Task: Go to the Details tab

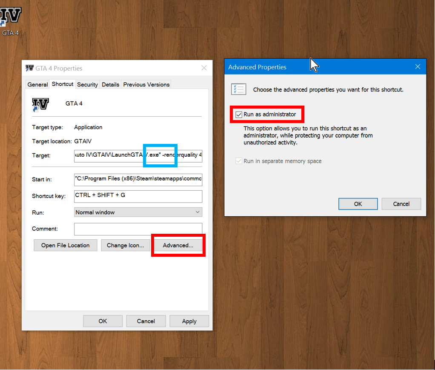Action: pyautogui.click(x=110, y=84)
